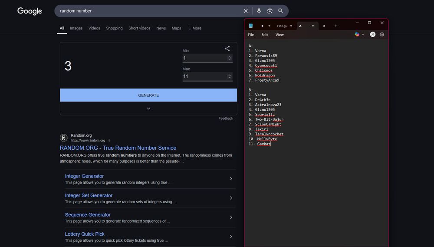Open the Feedback link under the widget

pyautogui.click(x=226, y=119)
